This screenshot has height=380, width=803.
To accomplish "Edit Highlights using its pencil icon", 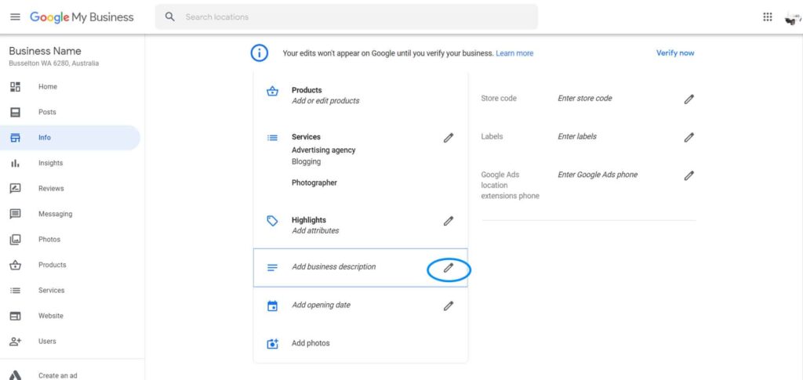I will [449, 221].
